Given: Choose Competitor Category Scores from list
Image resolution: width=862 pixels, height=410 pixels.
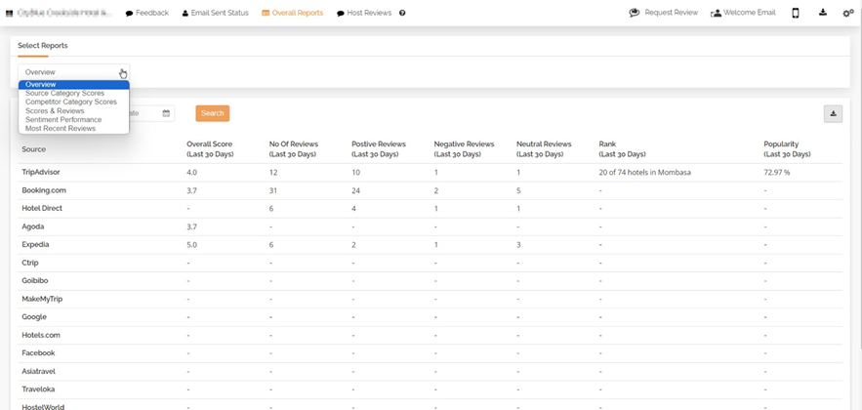Looking at the screenshot, I should point(70,102).
